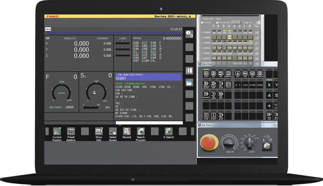Open Show Info softkey

pos(99,131)
